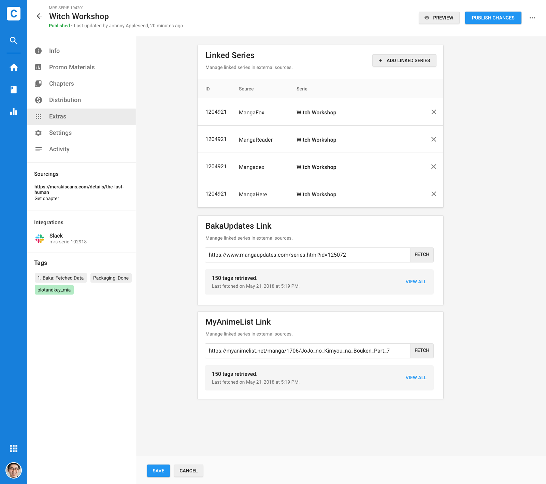Remove the MangaFox linked series row

point(434,112)
